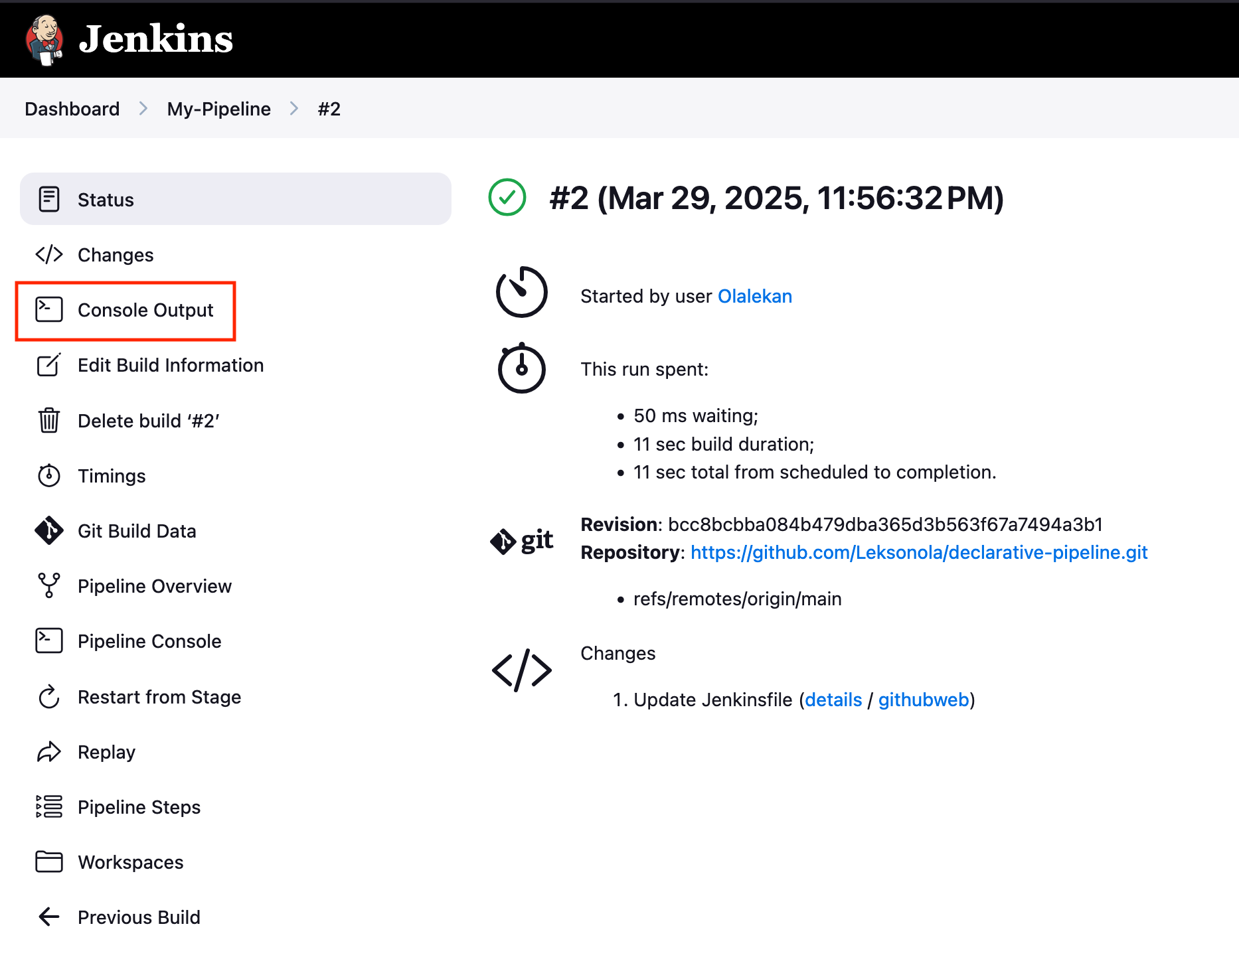Click the Jenkins title text in header
This screenshot has width=1239, height=973.
click(156, 38)
